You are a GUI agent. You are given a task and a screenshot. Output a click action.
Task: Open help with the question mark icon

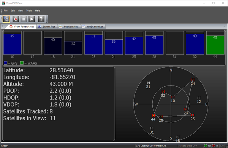[x=41, y=19]
